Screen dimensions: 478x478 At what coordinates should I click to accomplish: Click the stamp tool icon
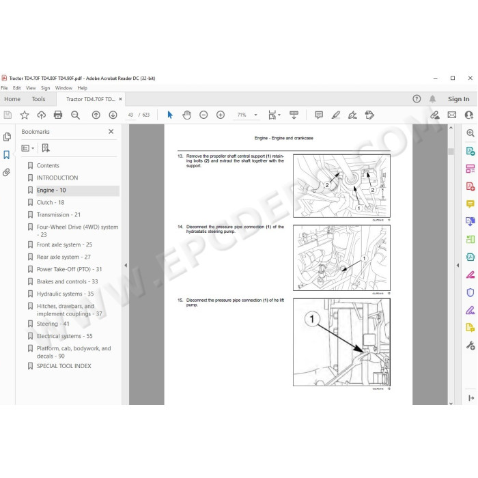369,115
